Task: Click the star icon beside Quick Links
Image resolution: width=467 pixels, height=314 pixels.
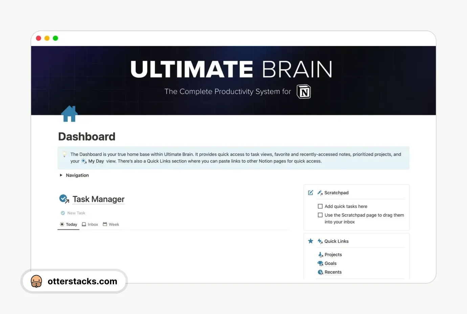Action: 311,241
